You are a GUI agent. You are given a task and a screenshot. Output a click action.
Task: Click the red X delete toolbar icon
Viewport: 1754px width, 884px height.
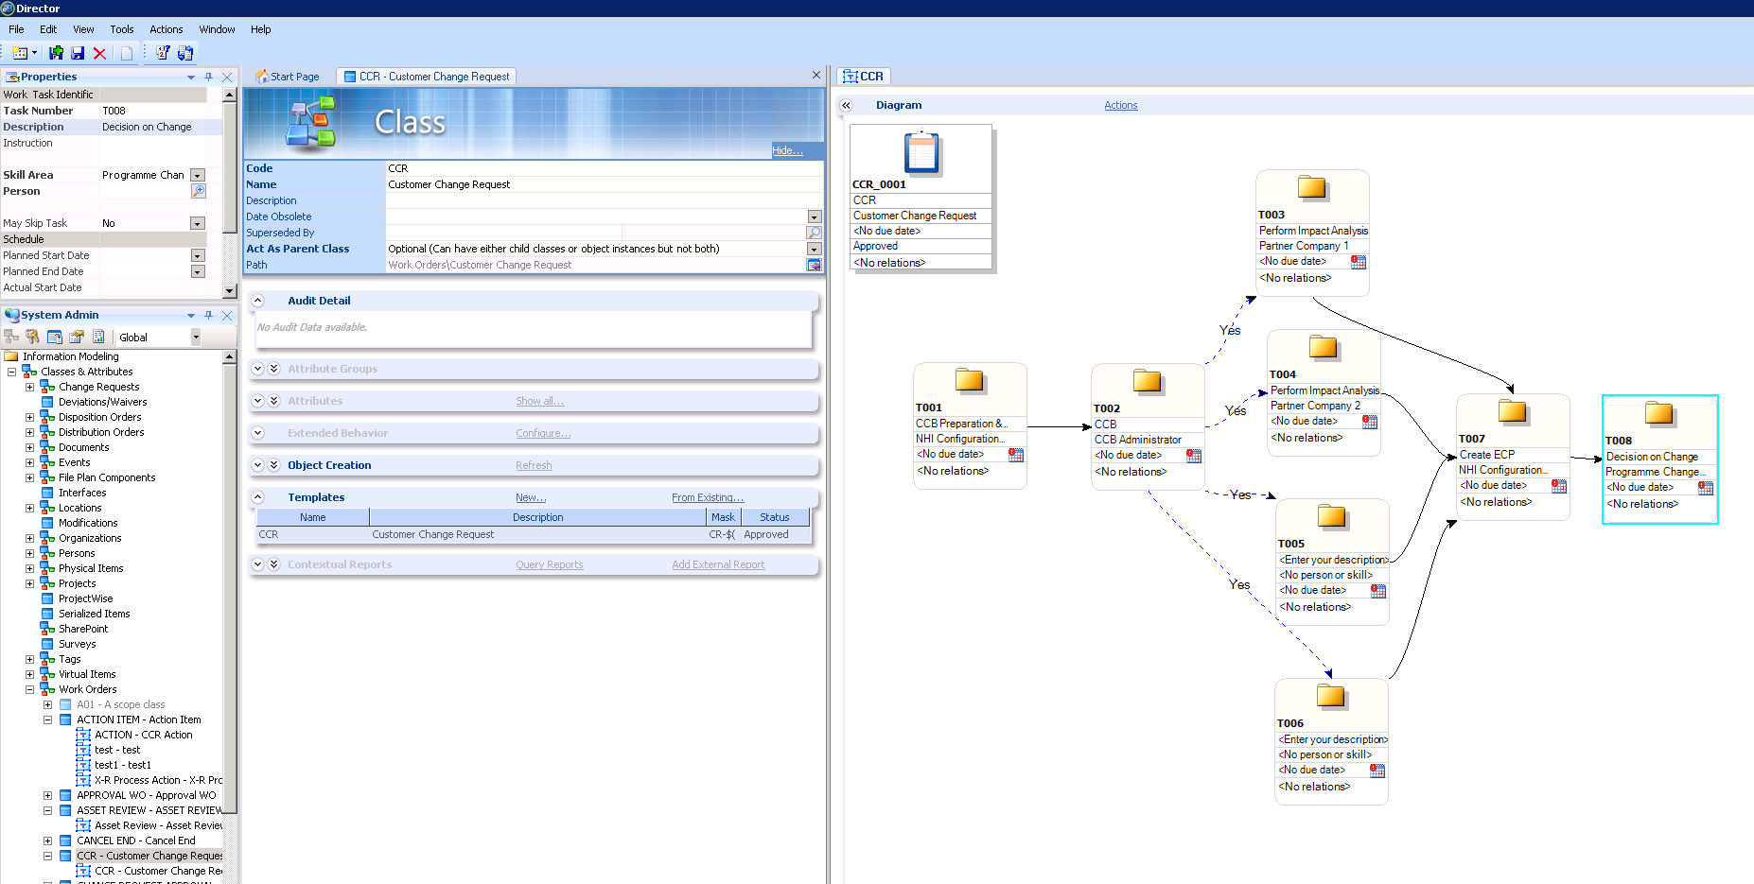(99, 54)
